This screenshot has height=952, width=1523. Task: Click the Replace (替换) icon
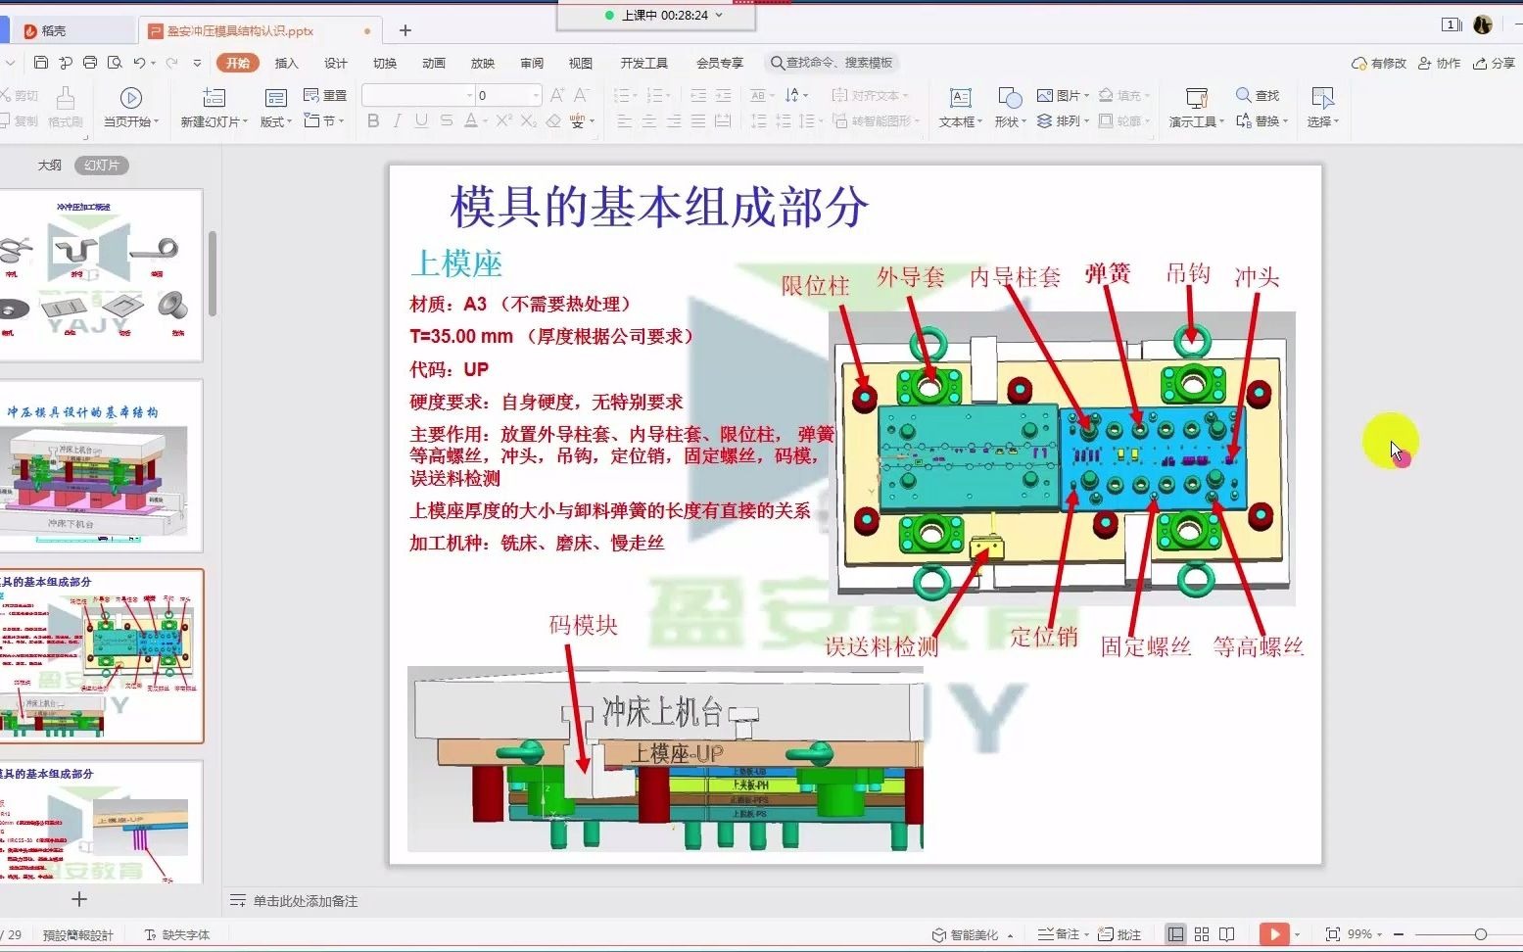(x=1244, y=120)
